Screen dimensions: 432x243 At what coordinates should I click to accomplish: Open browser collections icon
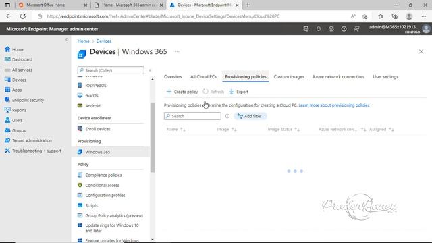394,16
